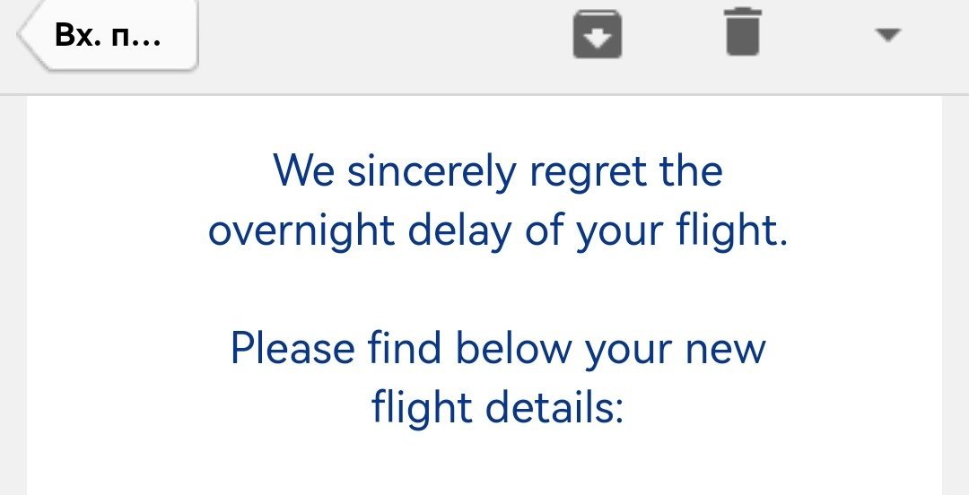Screen dimensions: 969x495
Task: Click the word 'new' in the third line
Action: coord(725,349)
